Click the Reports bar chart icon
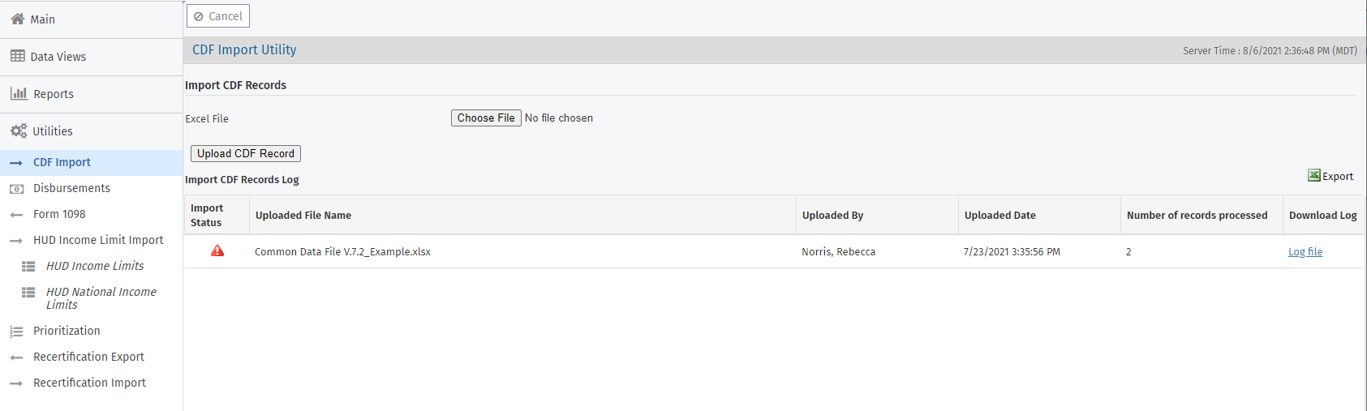Viewport: 1367px width, 411px height. pos(19,93)
